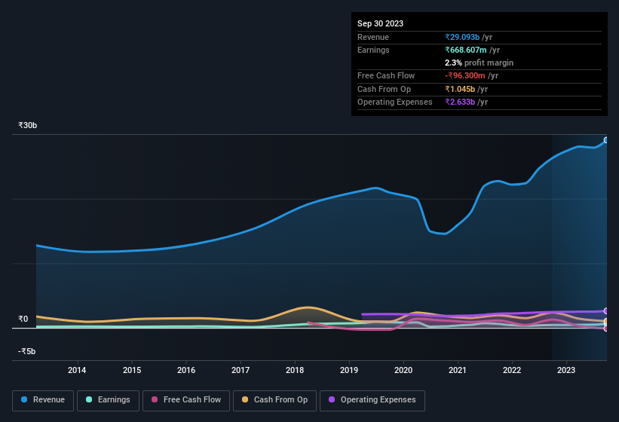Click the ₹0 y-axis label
619x422 pixels.
(x=23, y=319)
